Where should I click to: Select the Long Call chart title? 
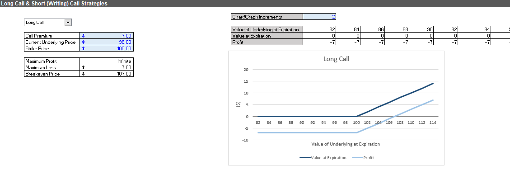pyautogui.click(x=336, y=59)
